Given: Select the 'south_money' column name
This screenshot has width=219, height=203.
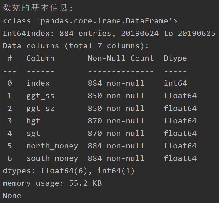Looking at the screenshot, I should [x=52, y=158].
